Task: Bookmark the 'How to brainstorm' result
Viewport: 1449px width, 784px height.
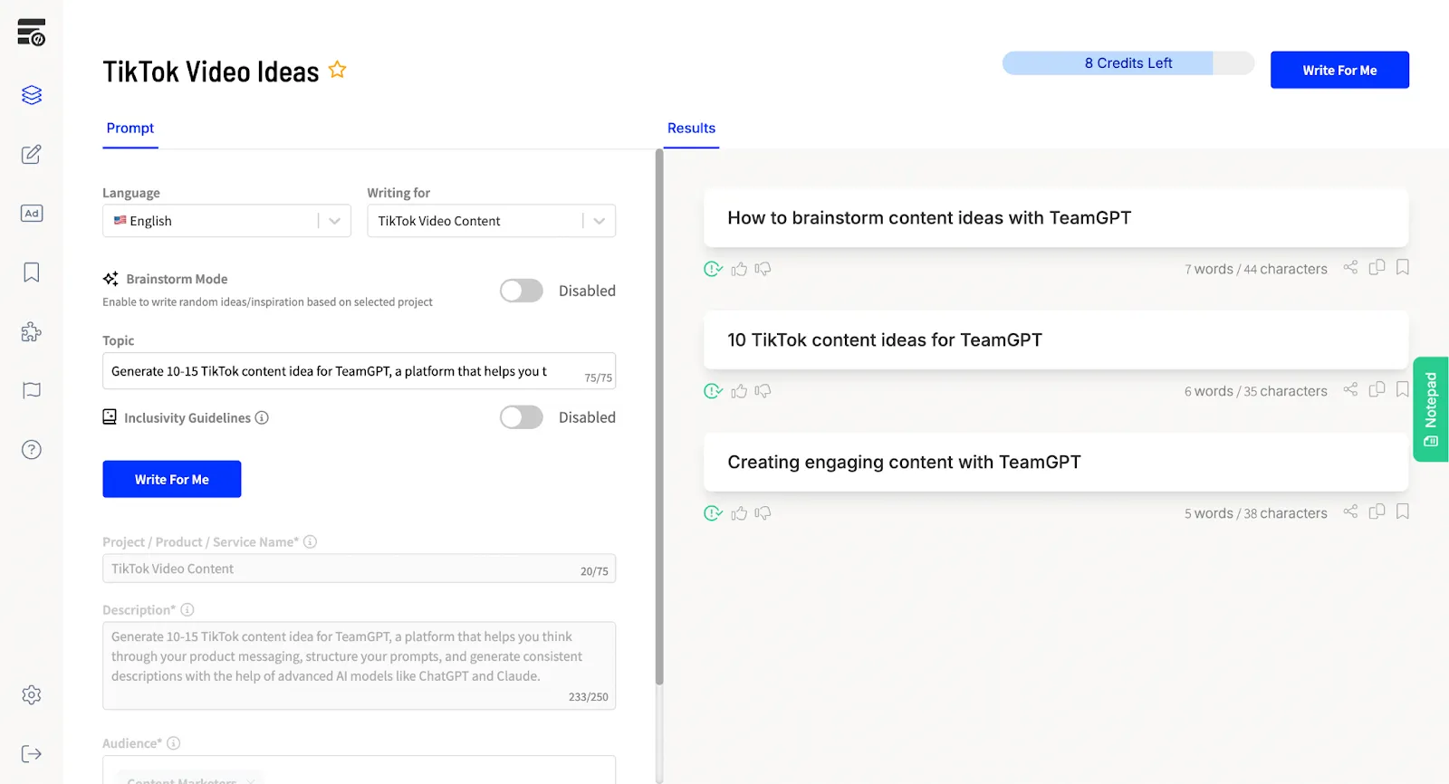Action: tap(1403, 267)
